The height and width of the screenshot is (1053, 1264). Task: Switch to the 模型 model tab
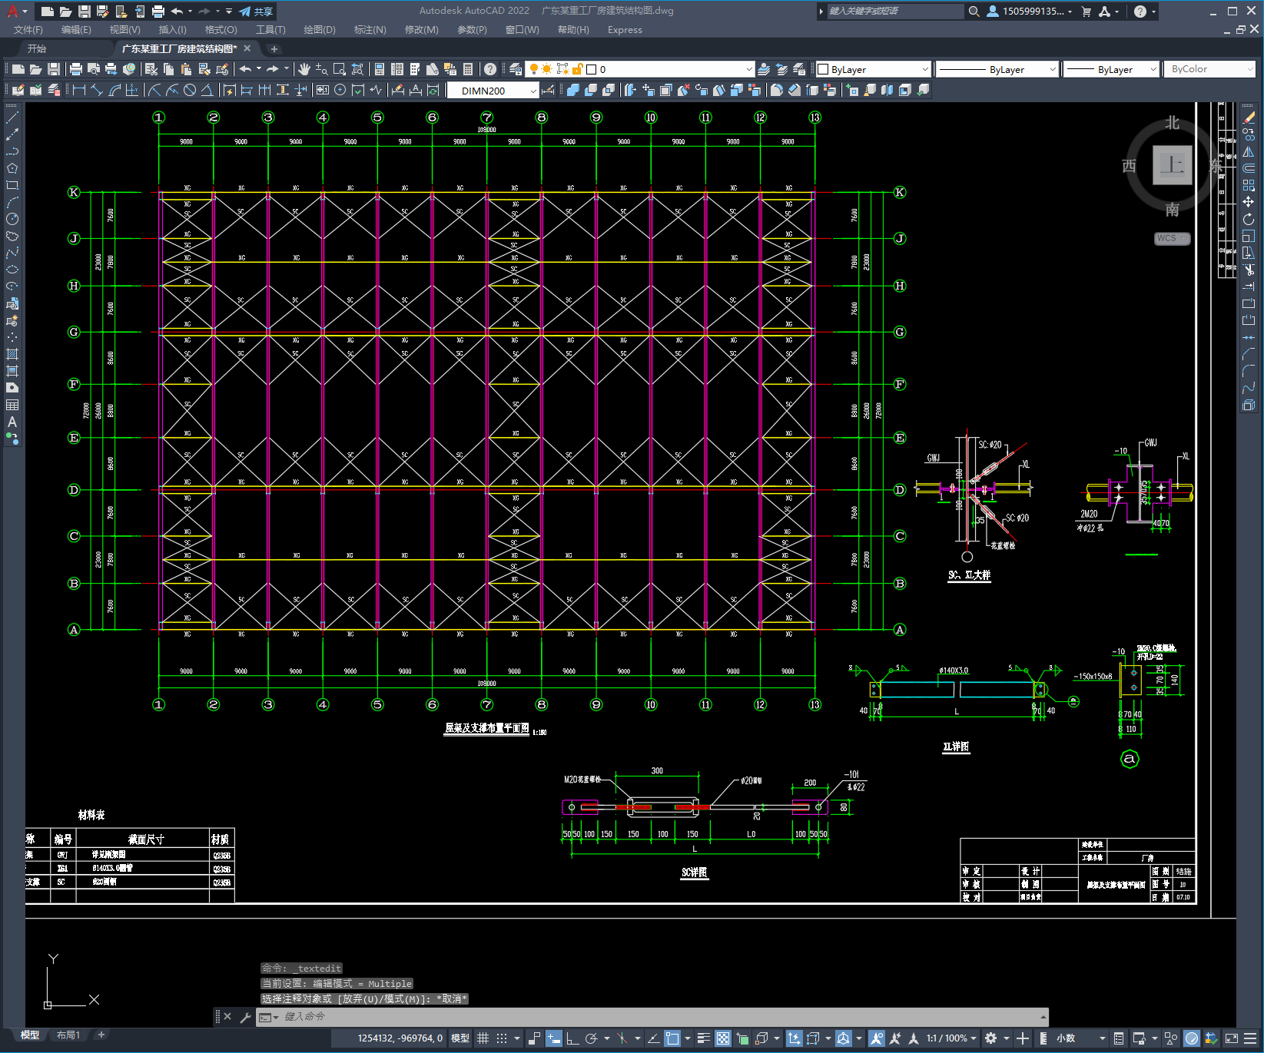30,1035
